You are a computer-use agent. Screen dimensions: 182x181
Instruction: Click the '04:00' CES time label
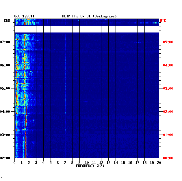(x=5, y=112)
